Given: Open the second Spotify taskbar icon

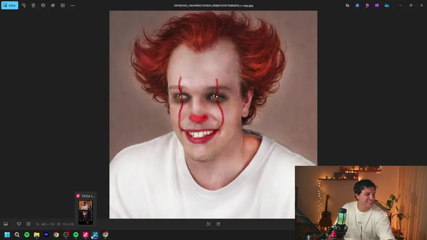Looking at the screenshot, I should (76, 235).
